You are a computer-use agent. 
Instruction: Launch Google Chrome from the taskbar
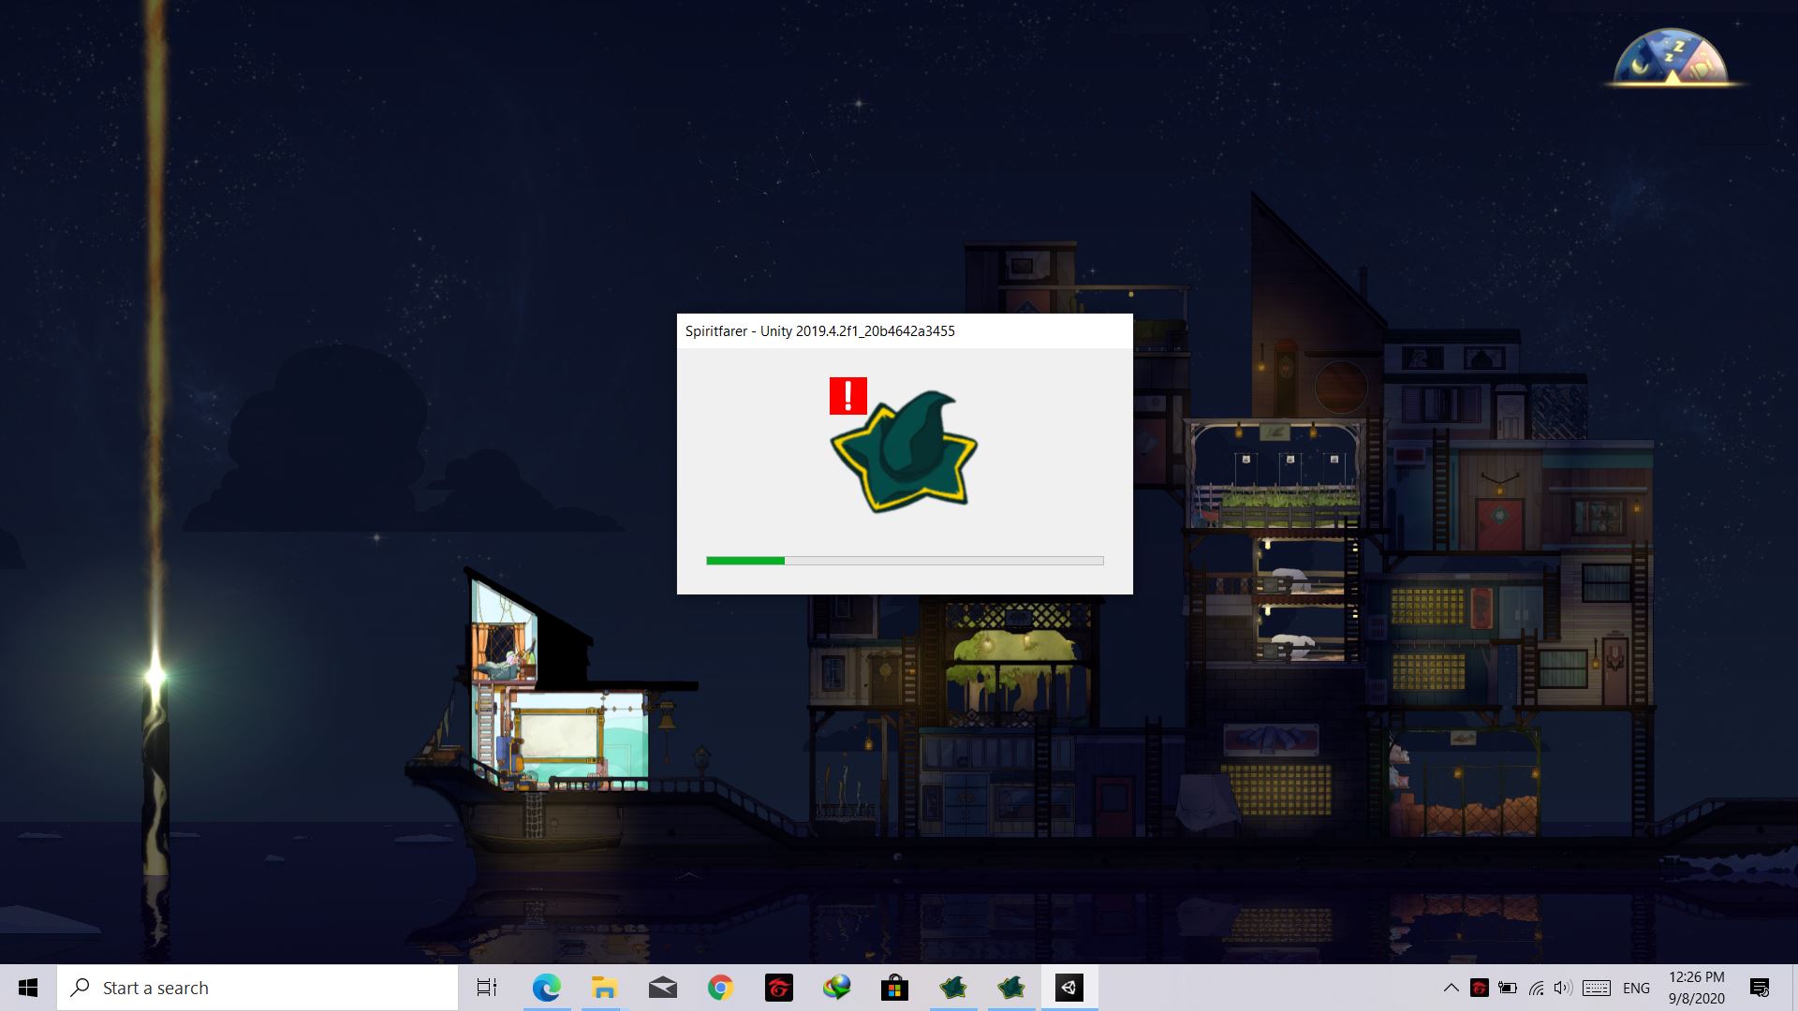pos(720,988)
